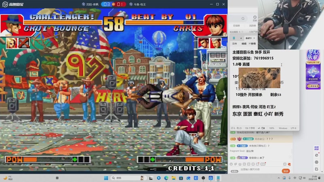Click the 行 8, 列 25 cursor position status
The width and height of the screenshot is (324, 182).
pyautogui.click(x=236, y=128)
